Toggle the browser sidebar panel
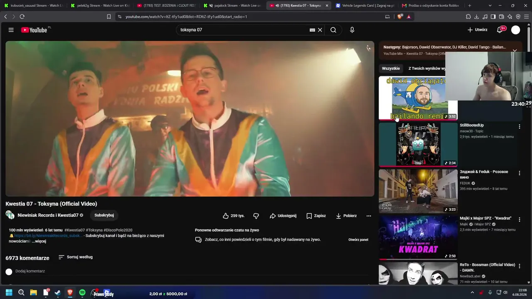This screenshot has height=299, width=532. point(493,17)
